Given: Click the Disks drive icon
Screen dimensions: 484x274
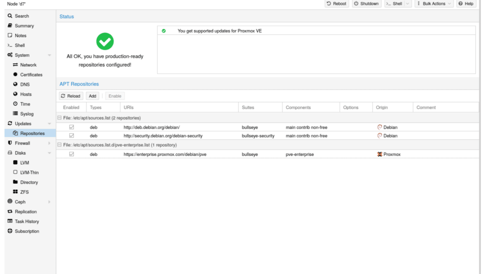Looking at the screenshot, I should [x=10, y=152].
